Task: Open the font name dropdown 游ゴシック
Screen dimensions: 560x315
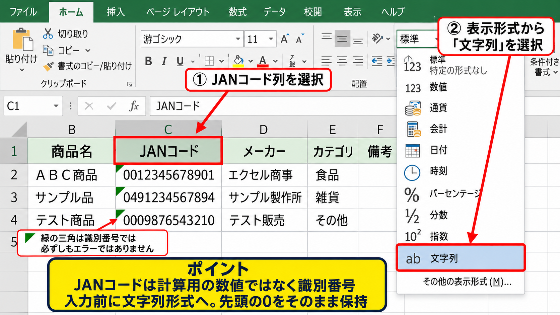Action: click(238, 39)
